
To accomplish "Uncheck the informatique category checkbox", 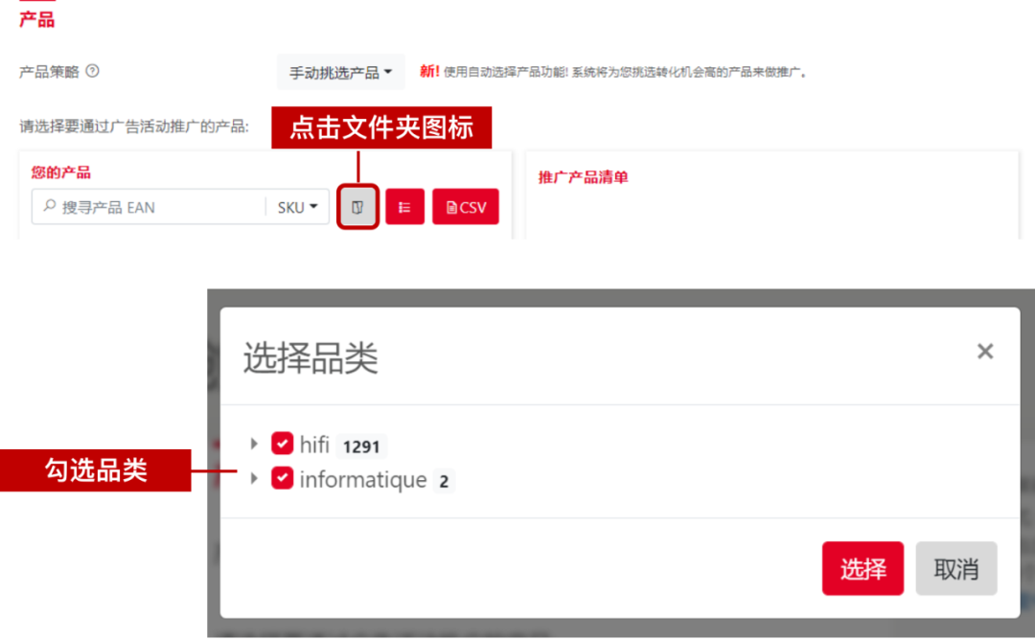I will click(x=283, y=479).
